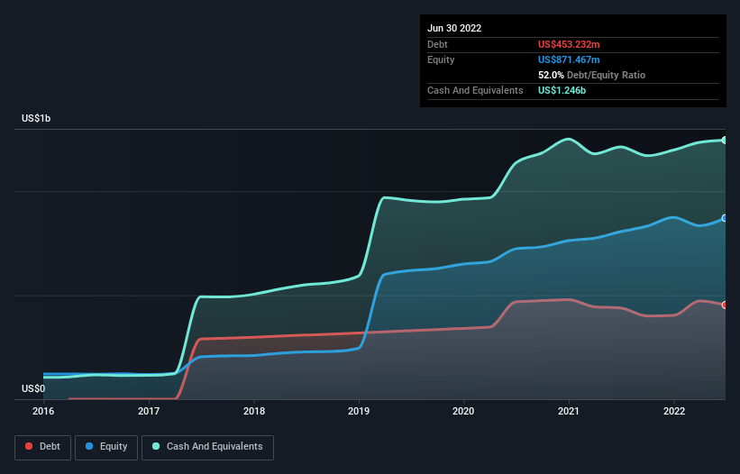
Task: Click the tooltip Debt row label
Action: (437, 44)
